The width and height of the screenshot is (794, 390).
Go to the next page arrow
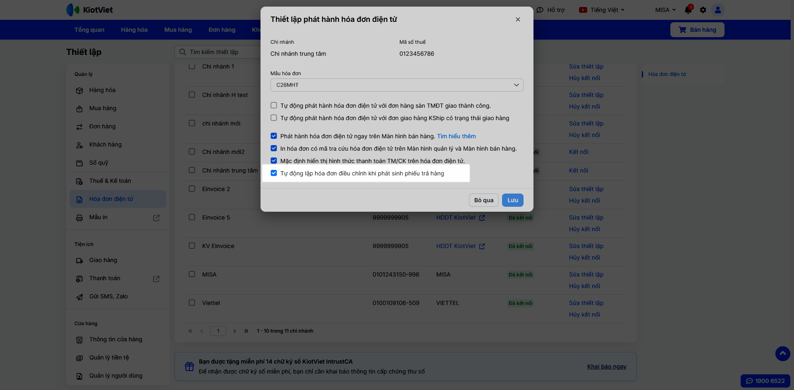click(x=234, y=331)
